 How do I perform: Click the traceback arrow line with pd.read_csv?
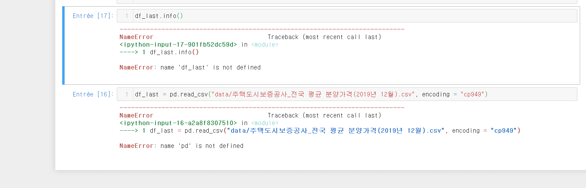pos(320,131)
